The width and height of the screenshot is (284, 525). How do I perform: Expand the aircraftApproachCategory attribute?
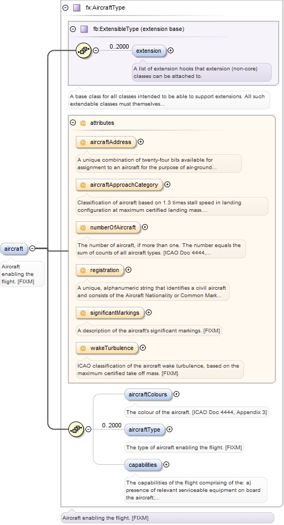(x=168, y=185)
